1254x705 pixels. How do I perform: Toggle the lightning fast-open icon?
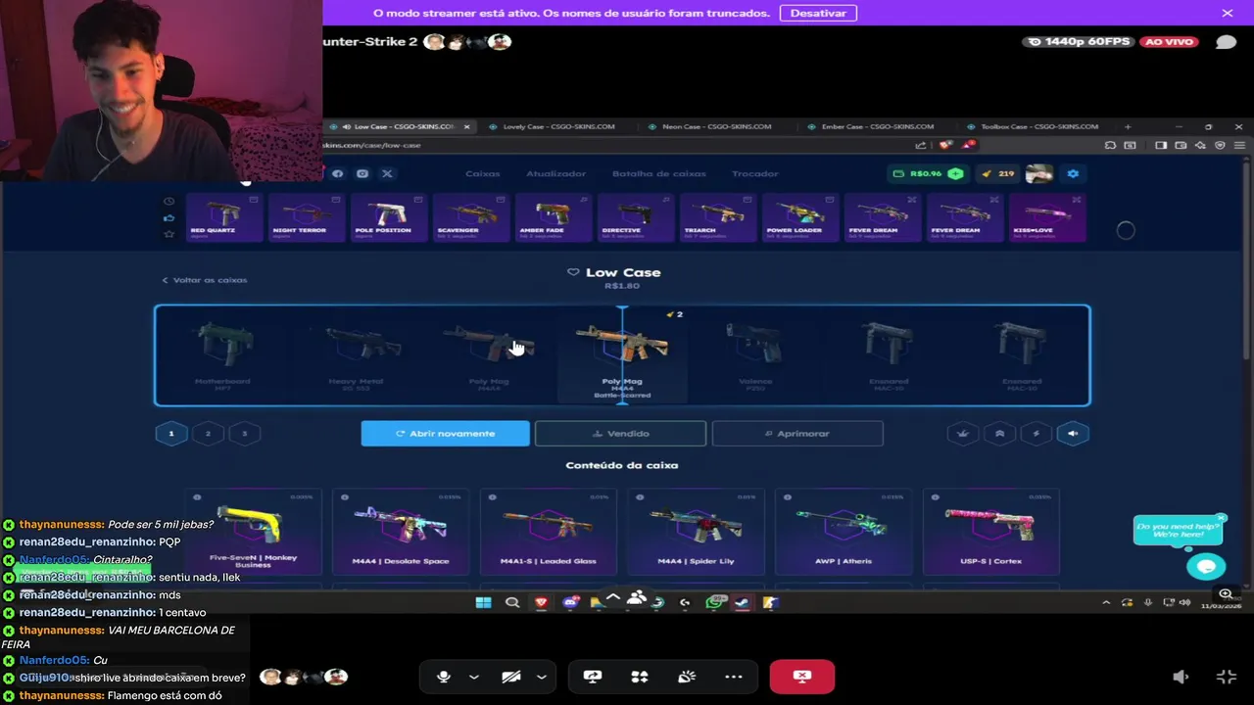(x=1036, y=433)
